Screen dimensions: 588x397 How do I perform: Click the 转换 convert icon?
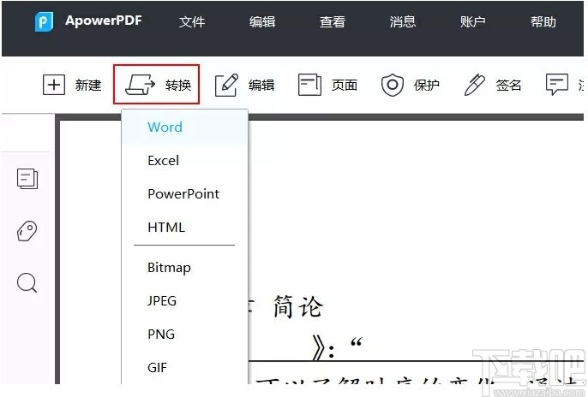point(140,85)
